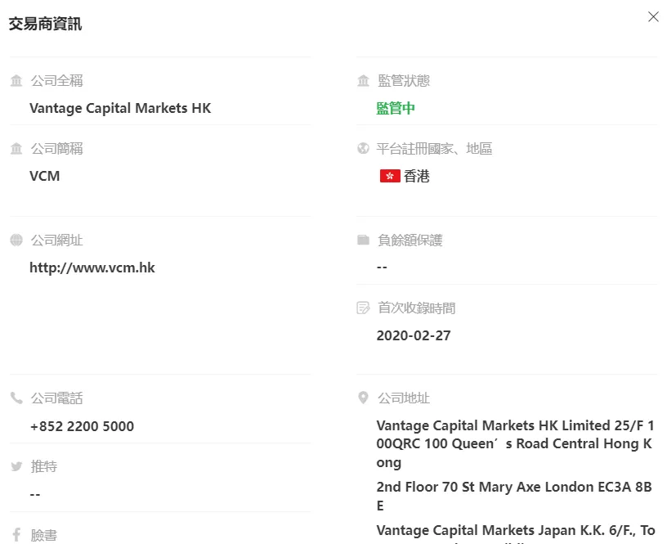Click the London EC3A 8BE address line
Image resolution: width=667 pixels, height=544 pixels.
point(514,496)
